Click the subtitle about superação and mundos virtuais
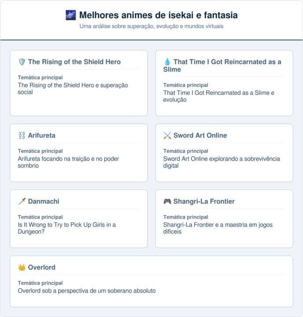Image resolution: width=303 pixels, height=317 pixels. point(151,26)
